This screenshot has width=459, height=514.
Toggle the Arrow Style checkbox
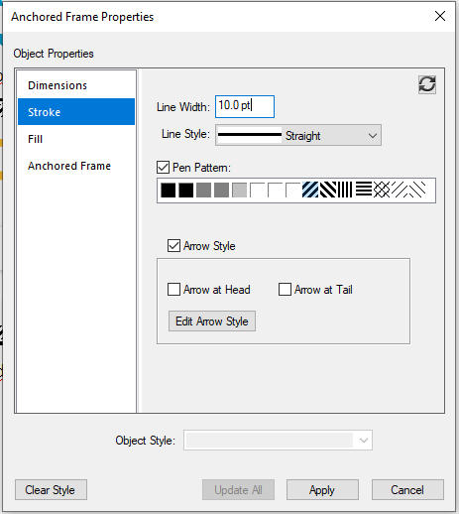[x=173, y=246]
